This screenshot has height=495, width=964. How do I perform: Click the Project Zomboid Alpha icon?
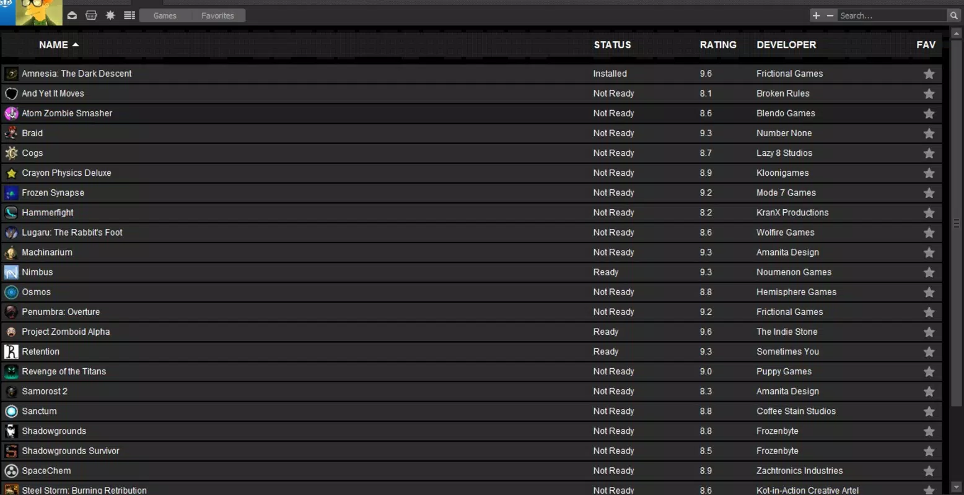[11, 332]
